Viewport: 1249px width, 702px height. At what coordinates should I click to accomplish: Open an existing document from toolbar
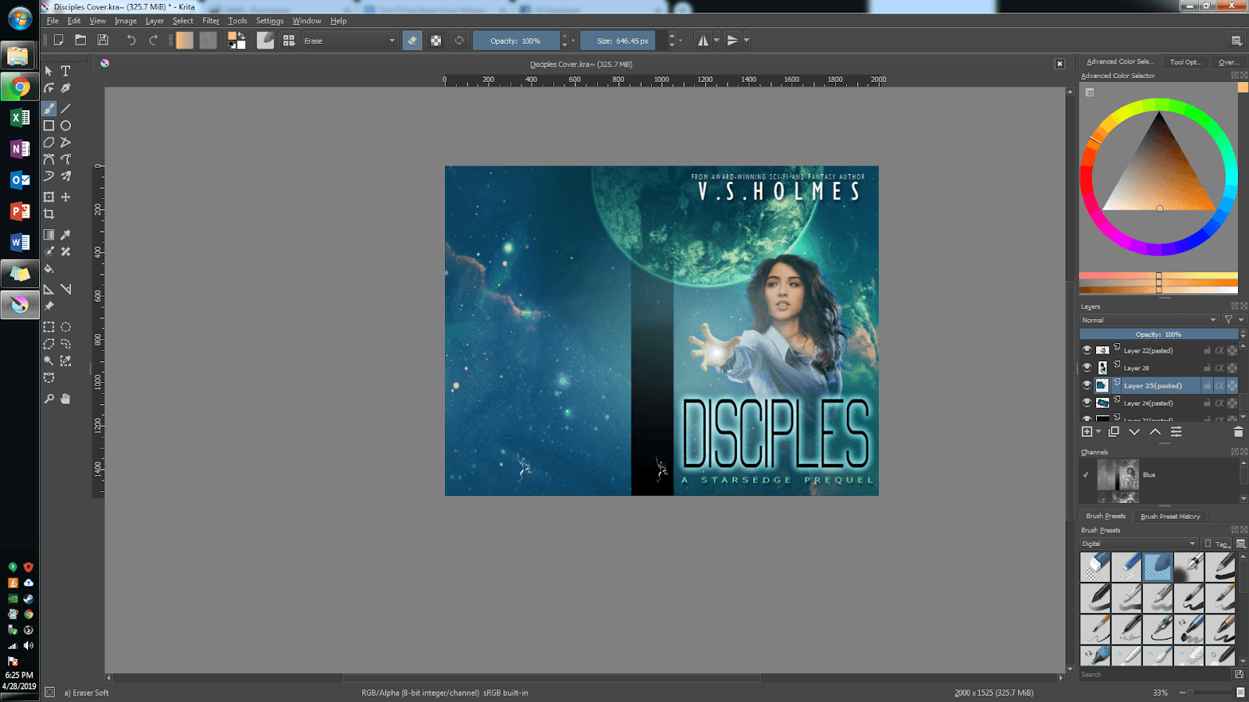pos(80,41)
